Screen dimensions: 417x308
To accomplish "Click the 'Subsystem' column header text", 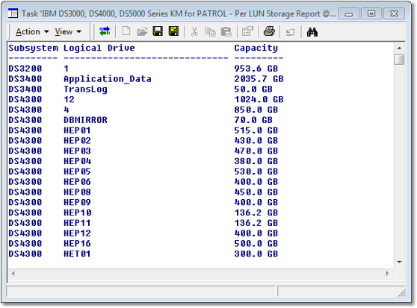I will [33, 48].
